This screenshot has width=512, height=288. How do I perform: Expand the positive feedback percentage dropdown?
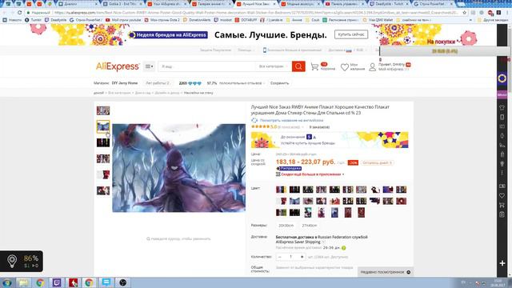click(264, 83)
